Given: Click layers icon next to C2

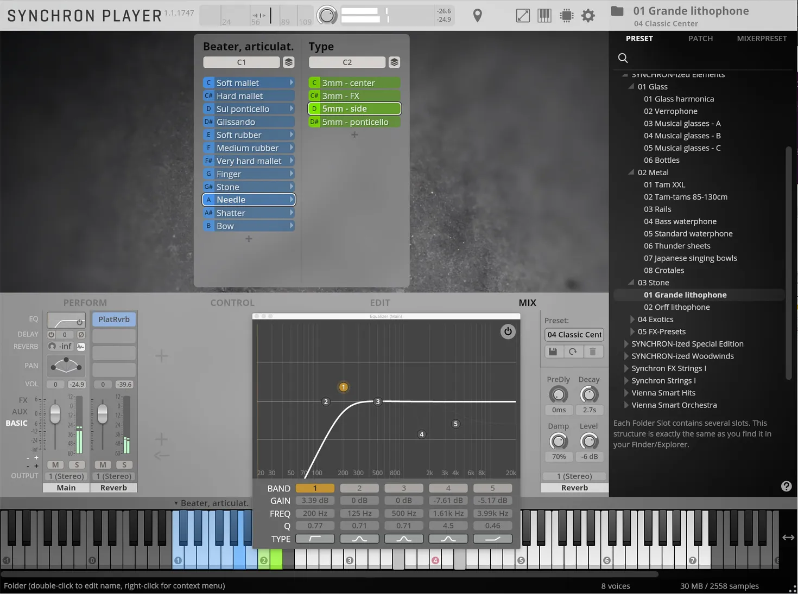Looking at the screenshot, I should 395,62.
